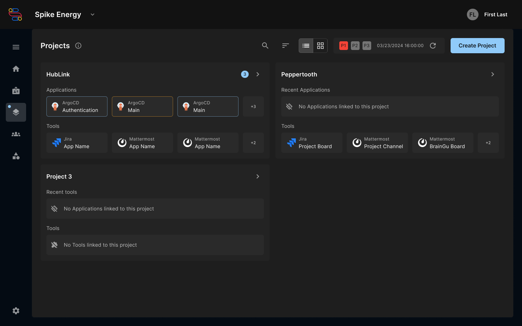Open the Project 3 details

point(258,176)
